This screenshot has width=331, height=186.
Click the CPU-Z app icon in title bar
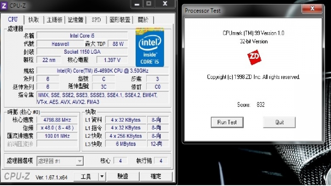click(4, 5)
